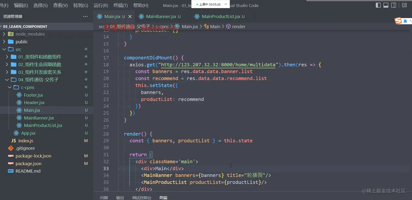The height and width of the screenshot is (200, 412).
Task: Click the render breadcrumb label
Action: pos(239,27)
